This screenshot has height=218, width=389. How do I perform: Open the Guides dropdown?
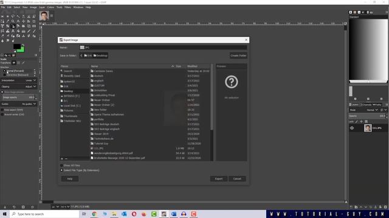coord(19,104)
